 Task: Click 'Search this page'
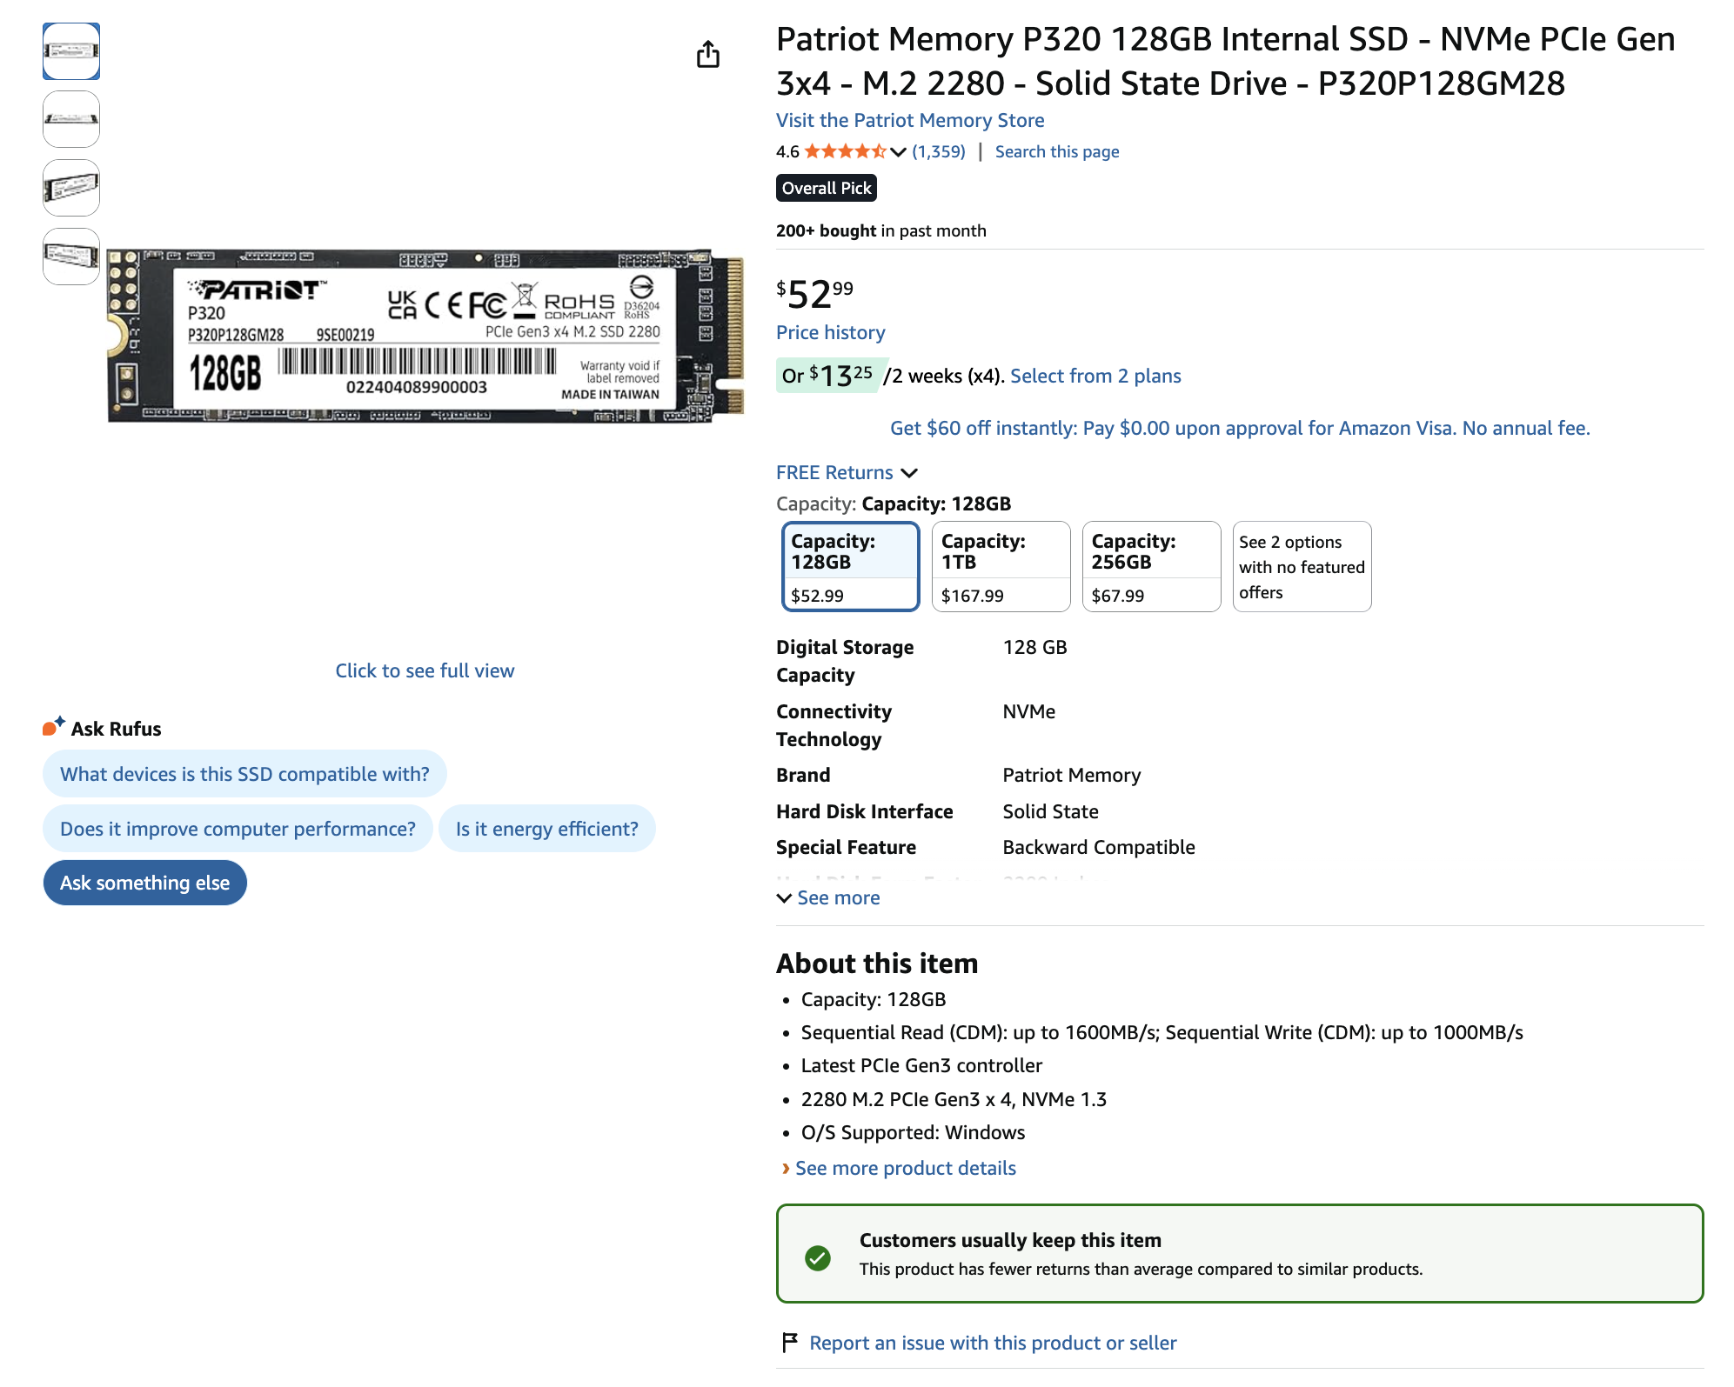point(1056,151)
